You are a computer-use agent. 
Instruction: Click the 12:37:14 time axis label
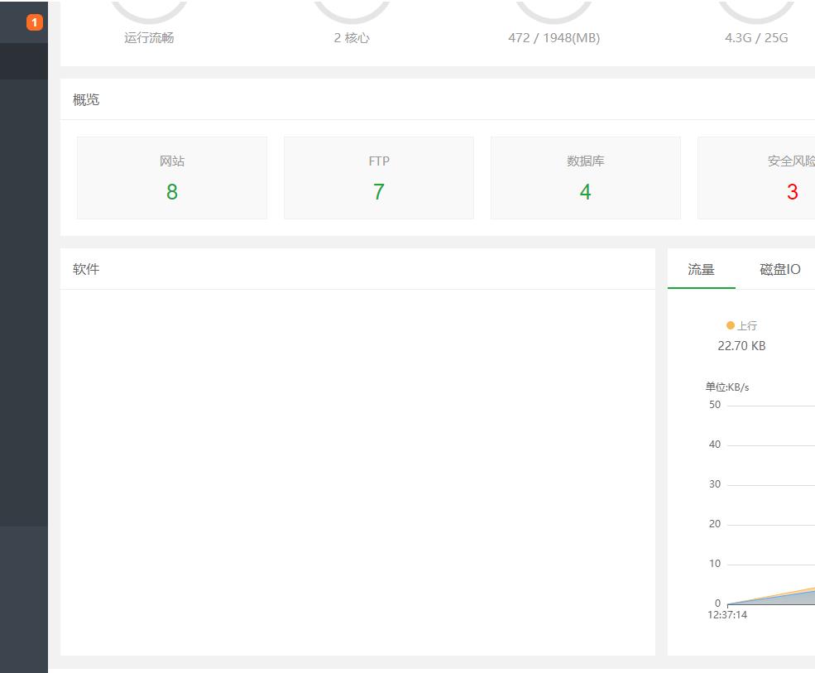pyautogui.click(x=727, y=615)
